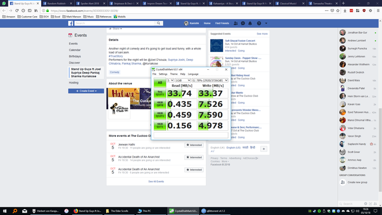The height and width of the screenshot is (215, 382).
Task: Open the G: drive selection dropdown
Action: (210, 80)
